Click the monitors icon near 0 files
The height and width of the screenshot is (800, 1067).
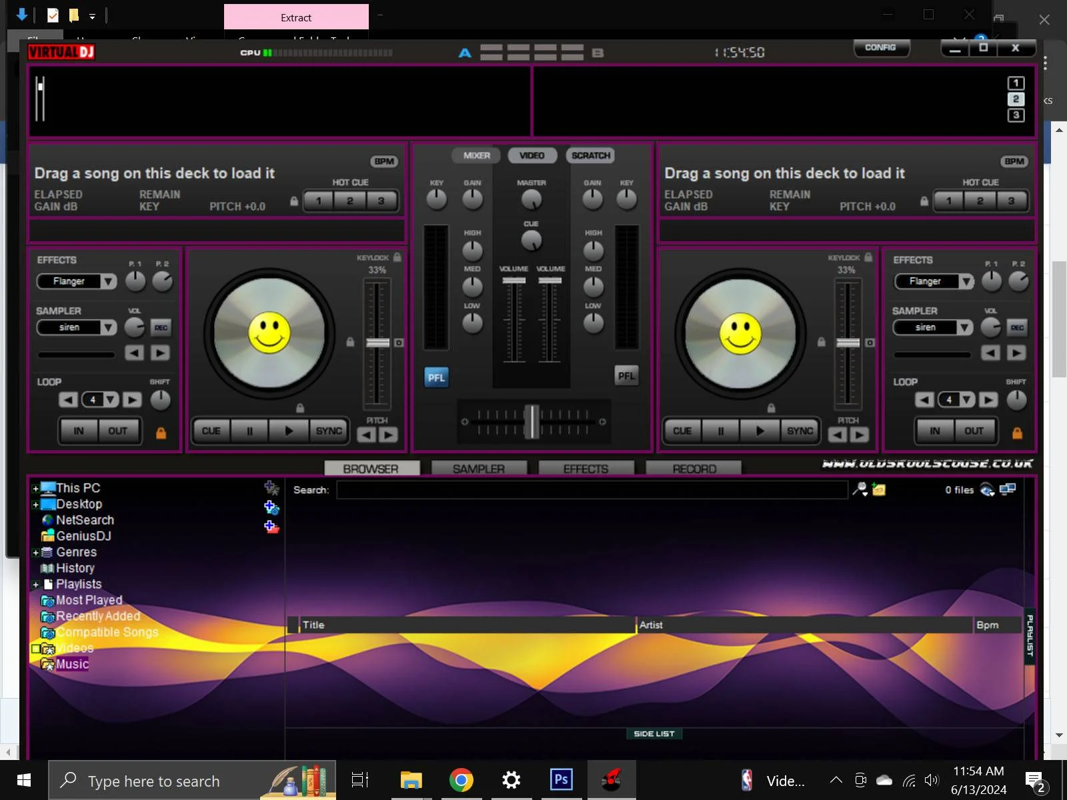pos(1008,489)
